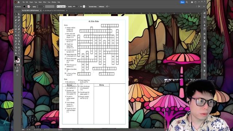Screen dimensions: 233x131
Task: Click the large black Fill box in toolbar
Action: [16, 58]
